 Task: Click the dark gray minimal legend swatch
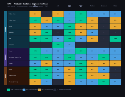(55, 90)
